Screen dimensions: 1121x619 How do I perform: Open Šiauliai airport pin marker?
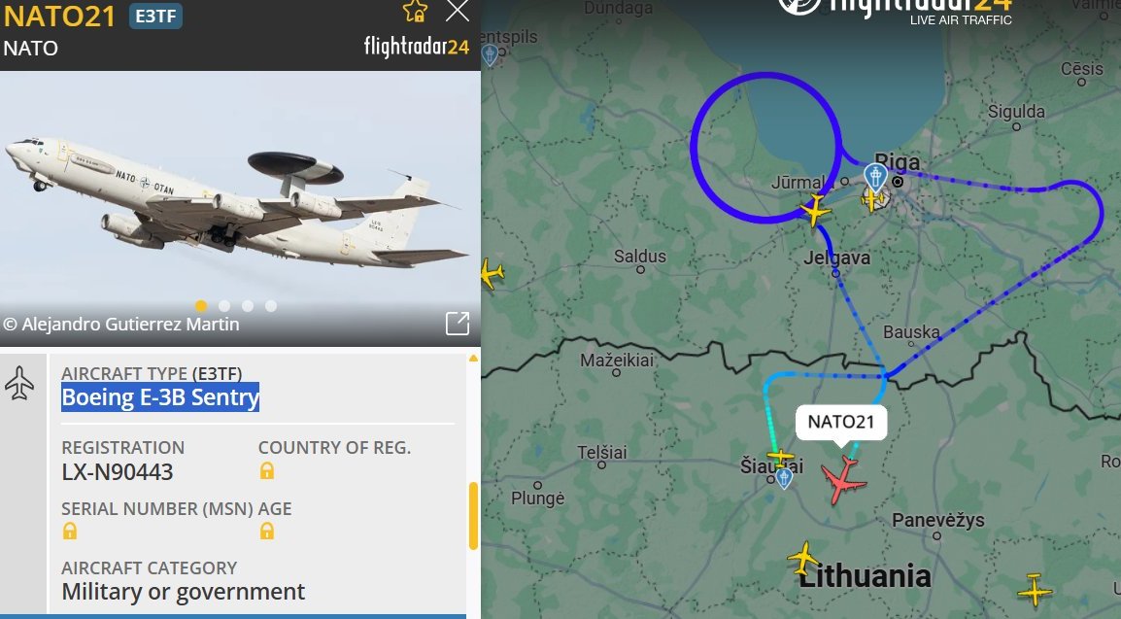tap(784, 477)
